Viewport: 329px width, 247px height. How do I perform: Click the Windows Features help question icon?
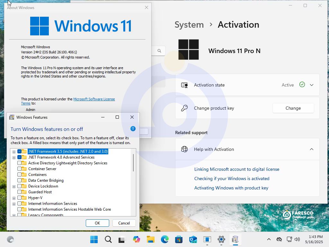(x=133, y=129)
